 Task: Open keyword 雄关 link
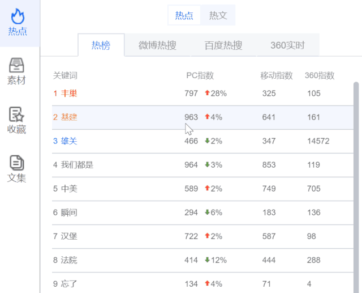point(69,141)
